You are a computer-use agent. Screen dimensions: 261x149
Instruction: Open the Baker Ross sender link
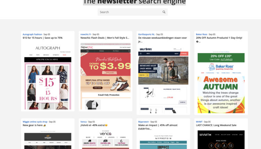[201, 34]
